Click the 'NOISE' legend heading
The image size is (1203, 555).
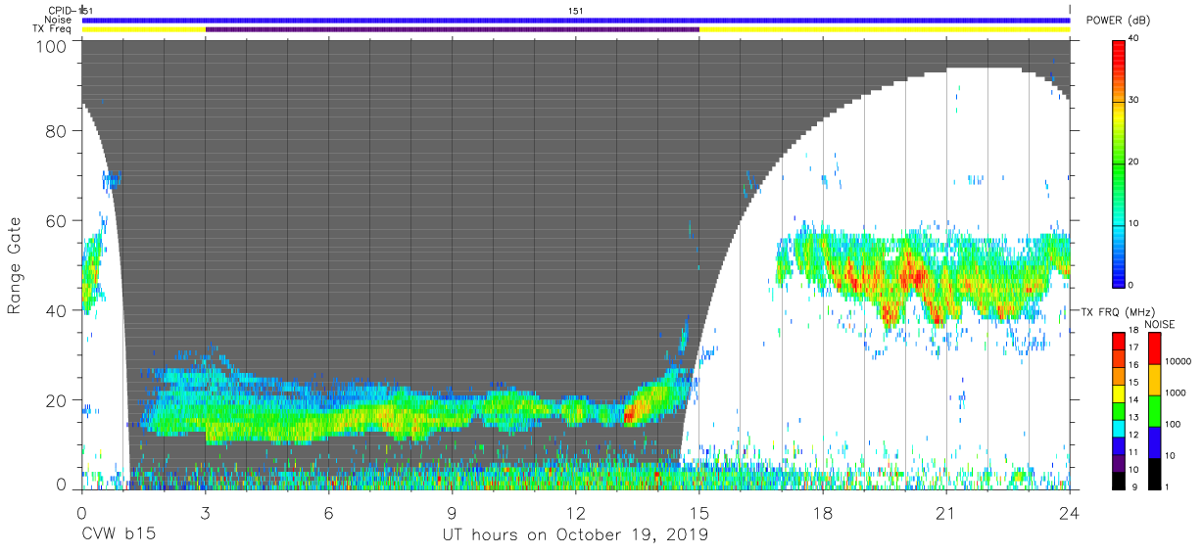coord(1161,324)
